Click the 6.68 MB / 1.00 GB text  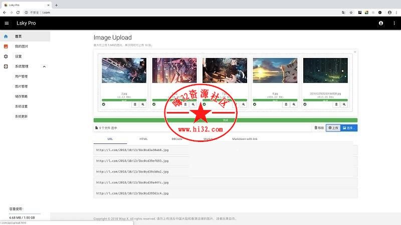coord(22,217)
